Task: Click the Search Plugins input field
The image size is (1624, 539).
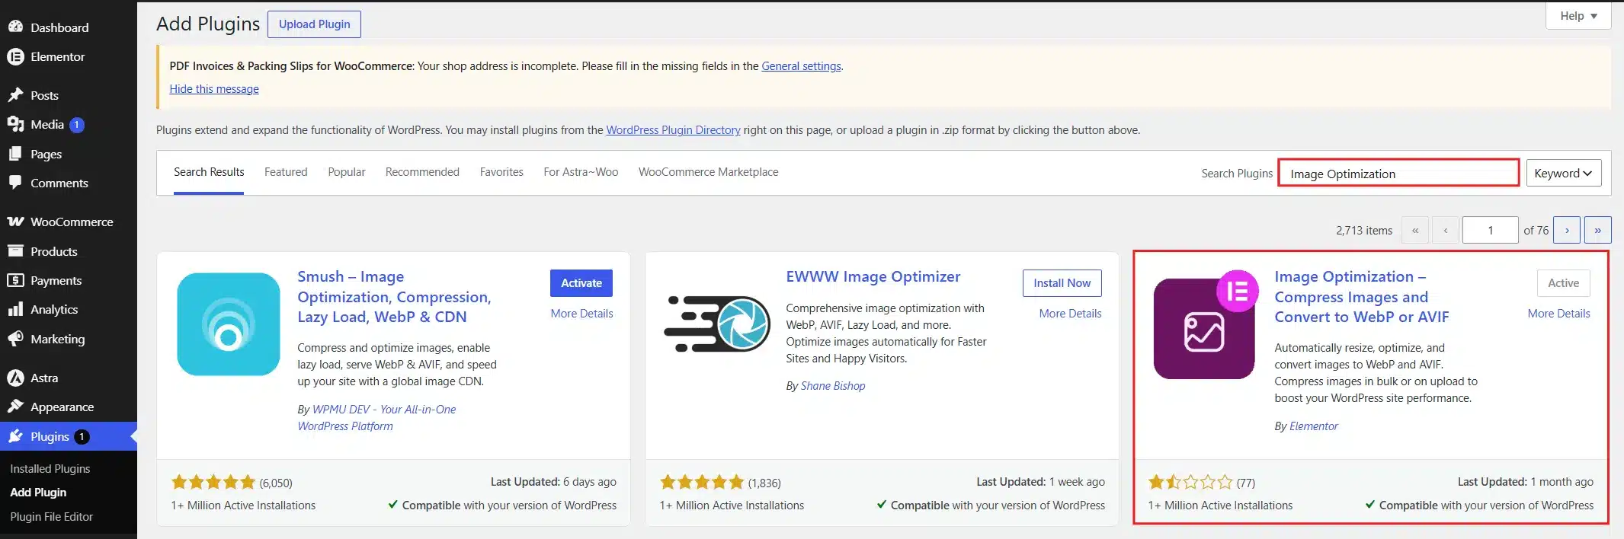Action: [1398, 173]
